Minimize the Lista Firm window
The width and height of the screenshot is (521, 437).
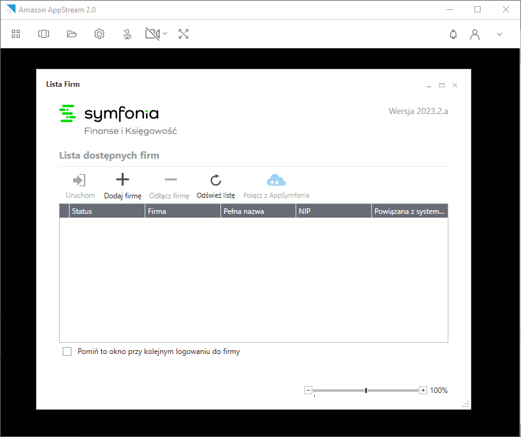[428, 86]
